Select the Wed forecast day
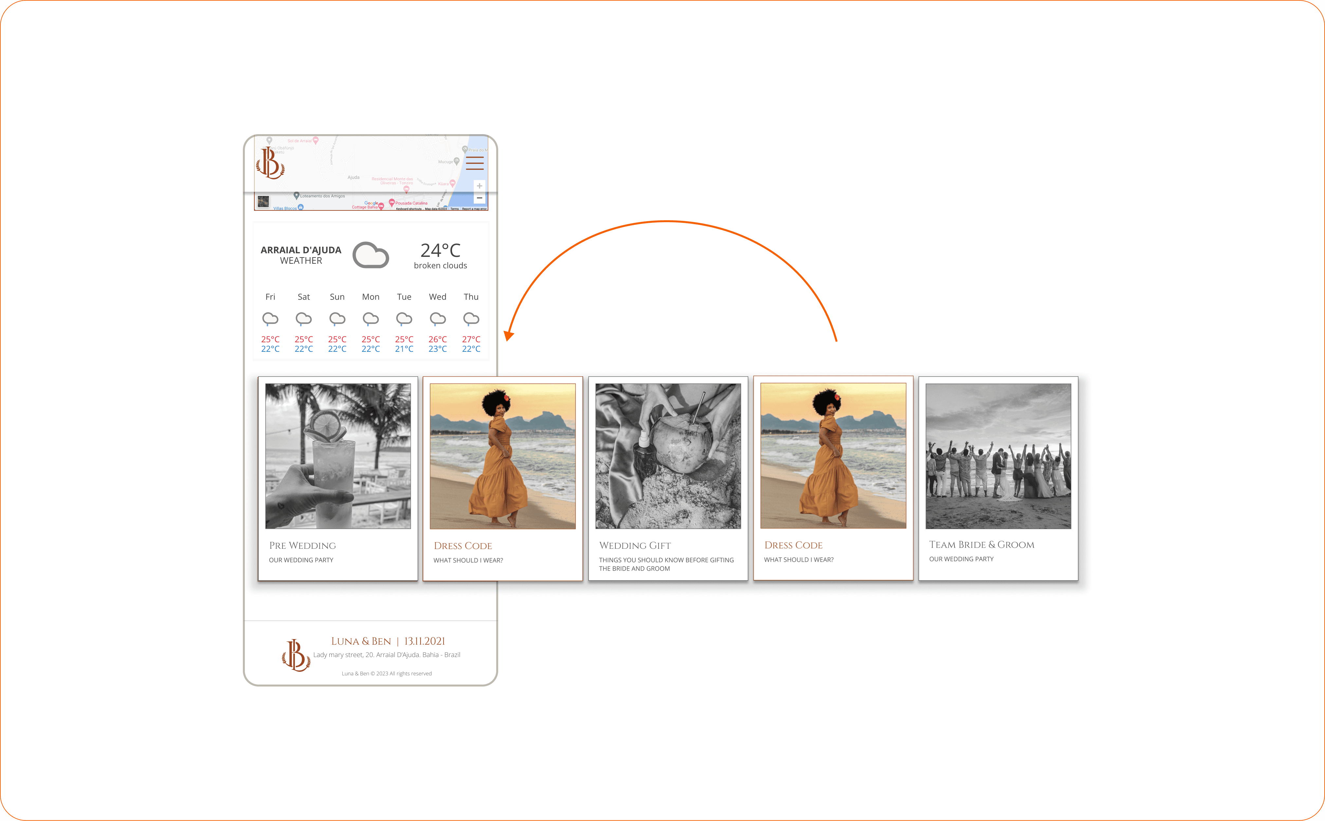The image size is (1325, 821). pyautogui.click(x=437, y=297)
